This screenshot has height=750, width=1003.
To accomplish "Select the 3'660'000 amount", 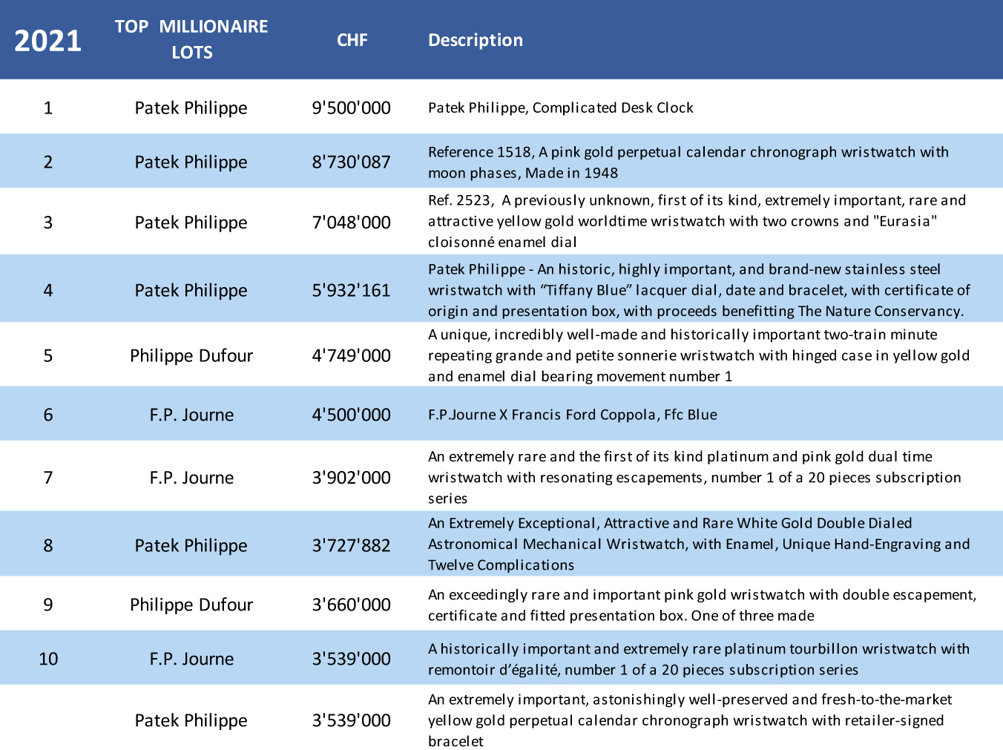I will tap(351, 605).
